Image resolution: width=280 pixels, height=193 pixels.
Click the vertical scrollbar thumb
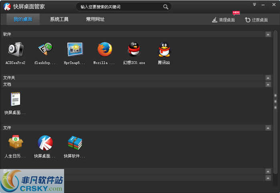point(275,101)
